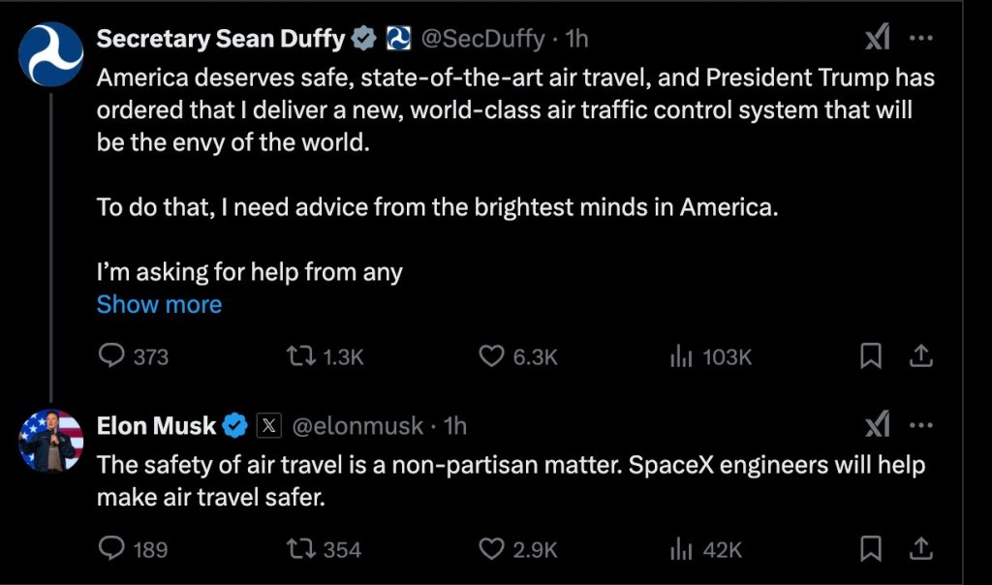
Task: Open Grok on Sean Duffy's post
Action: (x=877, y=39)
